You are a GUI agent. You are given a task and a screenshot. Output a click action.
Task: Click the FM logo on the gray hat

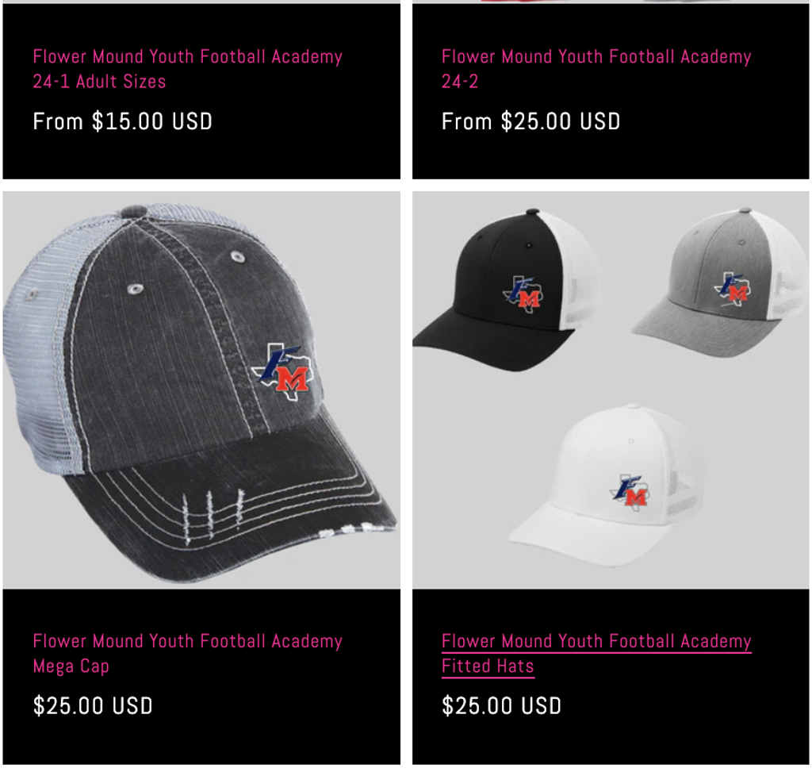732,289
